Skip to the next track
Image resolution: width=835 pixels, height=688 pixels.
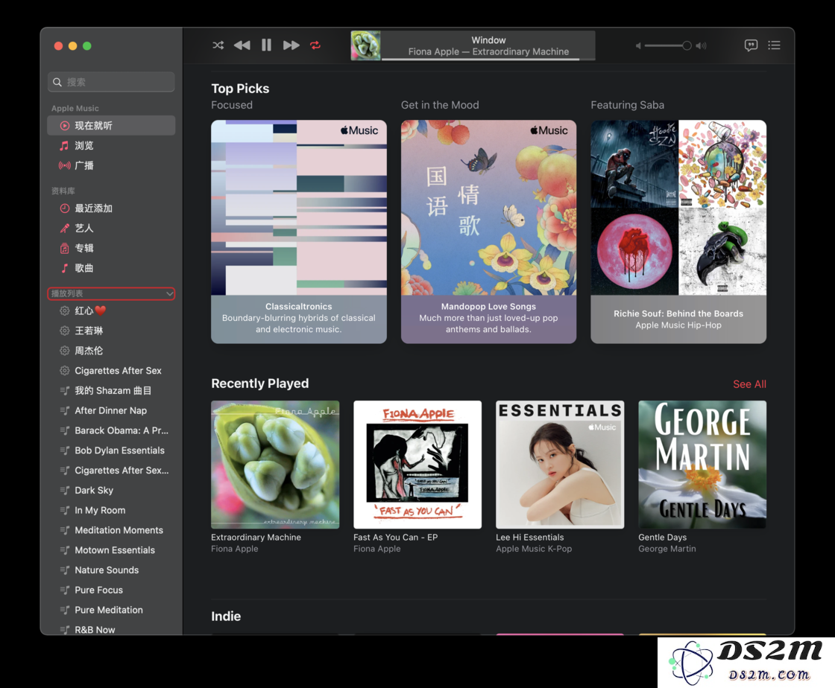(291, 45)
